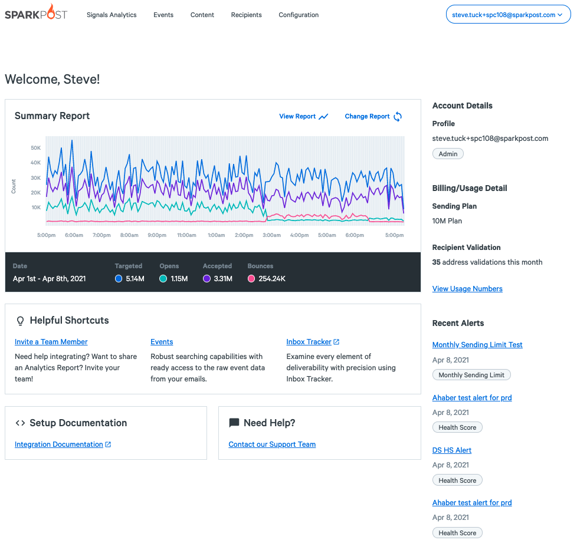Click the summary report line chart

225,180
